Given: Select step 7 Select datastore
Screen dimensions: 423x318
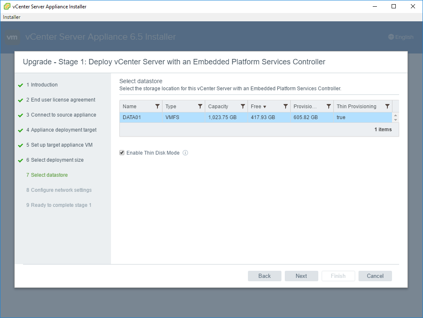Looking at the screenshot, I should [47, 175].
